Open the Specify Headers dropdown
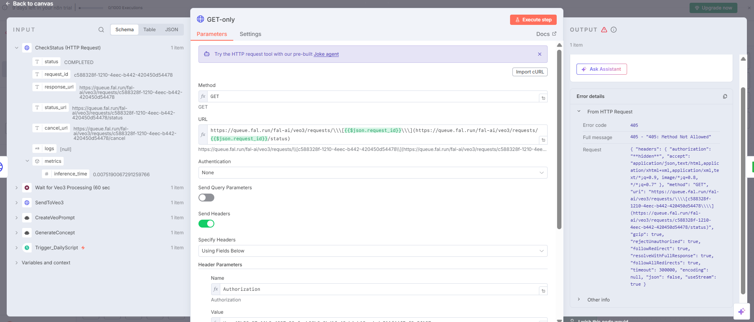This screenshot has width=754, height=322. [373, 251]
